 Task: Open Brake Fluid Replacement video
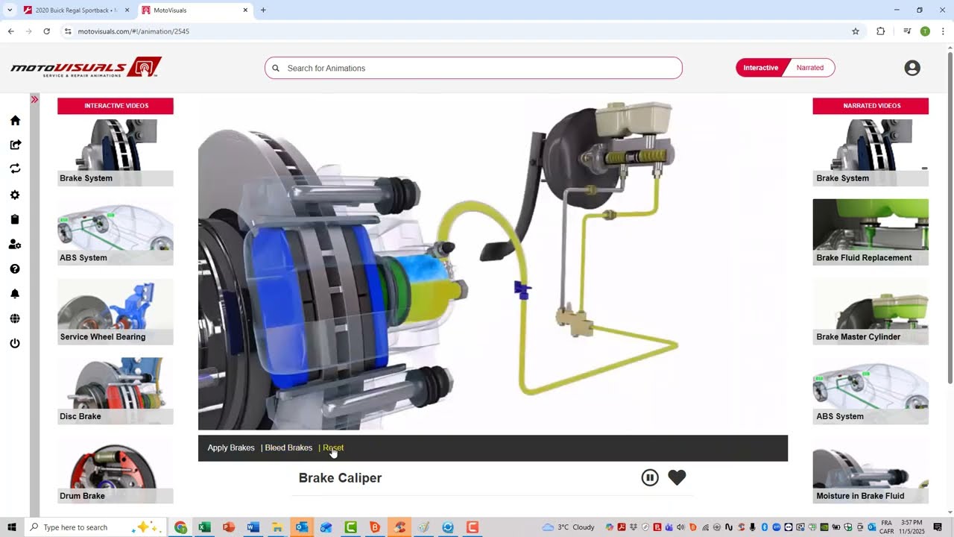click(x=871, y=232)
